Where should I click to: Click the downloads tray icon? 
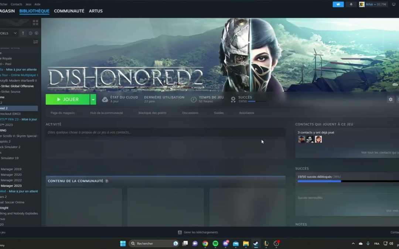pyautogui.click(x=180, y=232)
